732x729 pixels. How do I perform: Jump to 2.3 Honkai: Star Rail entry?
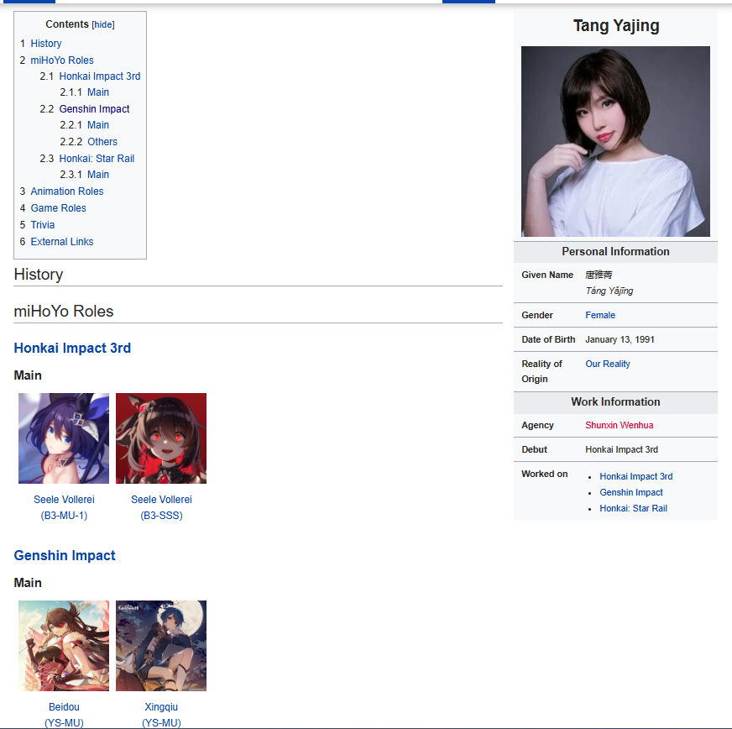[x=97, y=159]
